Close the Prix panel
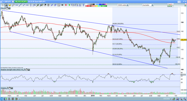The image size is (187, 101). coord(9,8)
